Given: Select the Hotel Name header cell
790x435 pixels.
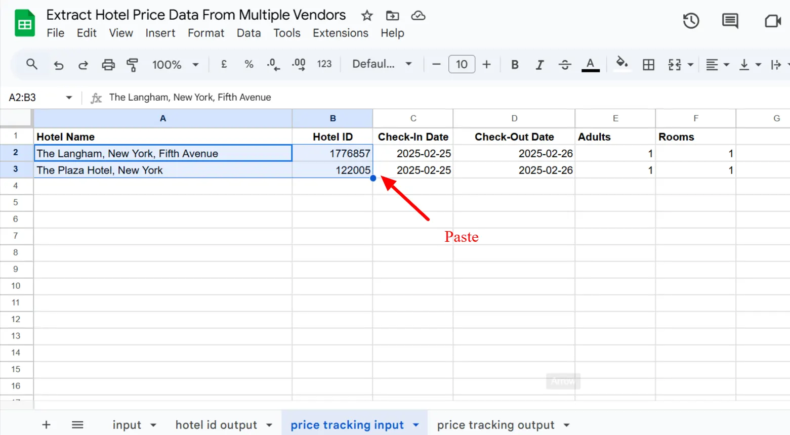Looking at the screenshot, I should coord(163,137).
